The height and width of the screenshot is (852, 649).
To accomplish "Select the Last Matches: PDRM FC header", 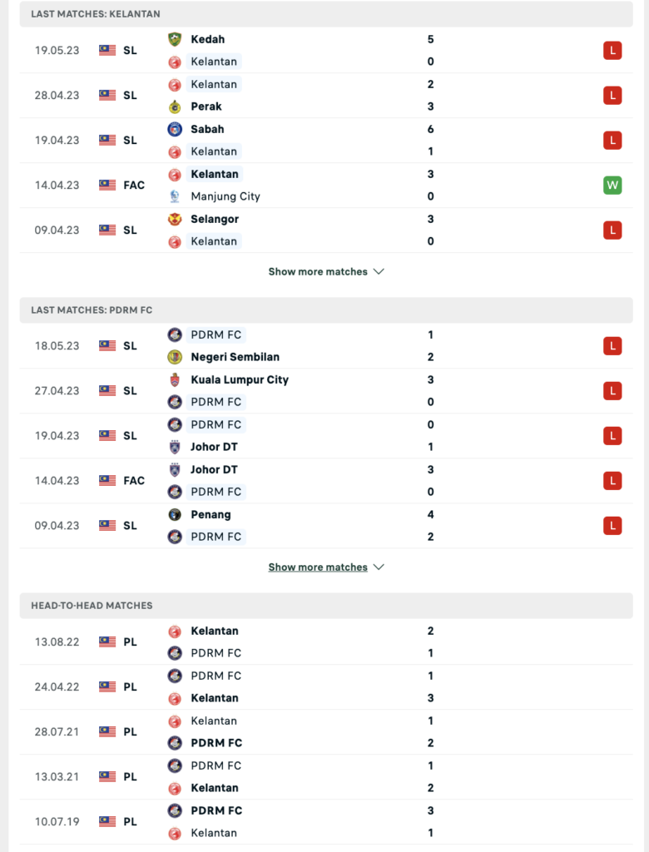I will (326, 310).
